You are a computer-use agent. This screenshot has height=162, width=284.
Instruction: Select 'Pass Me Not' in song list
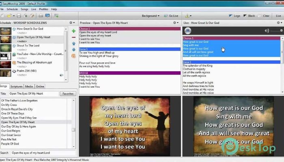coord(9,139)
